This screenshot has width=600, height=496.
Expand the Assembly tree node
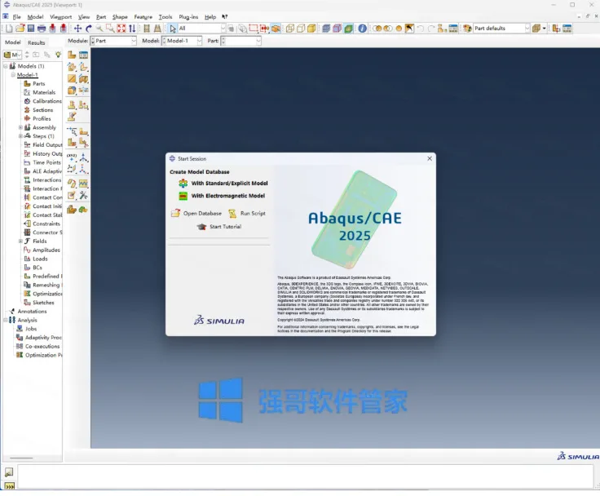click(20, 127)
